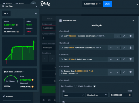This screenshot has height=103, width=139.
Task: Move Condition 4 down
Action: click(x=117, y=72)
